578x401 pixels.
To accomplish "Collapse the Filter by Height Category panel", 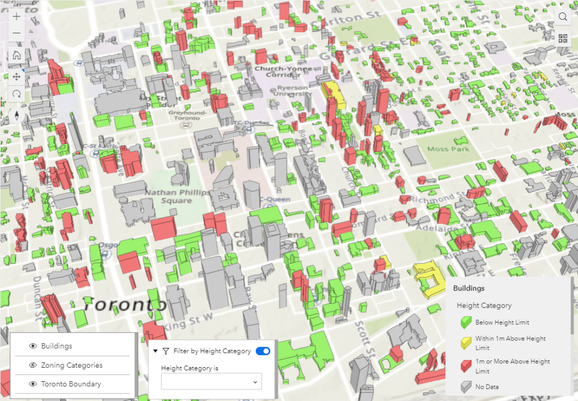I will coord(155,351).
